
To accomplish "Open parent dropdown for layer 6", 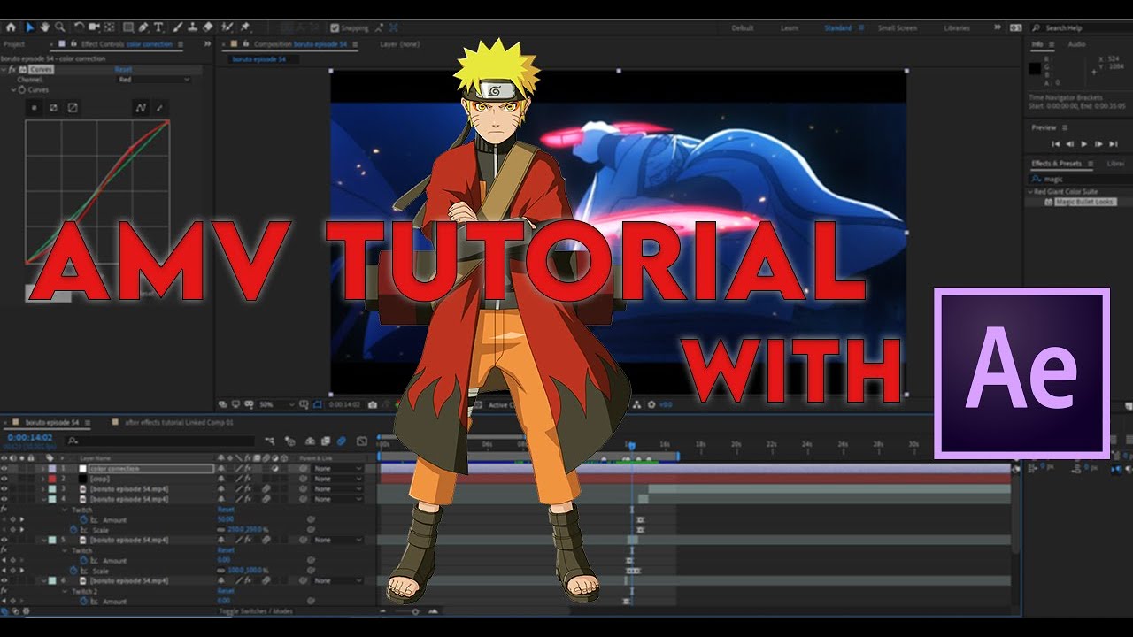I will tap(337, 580).
